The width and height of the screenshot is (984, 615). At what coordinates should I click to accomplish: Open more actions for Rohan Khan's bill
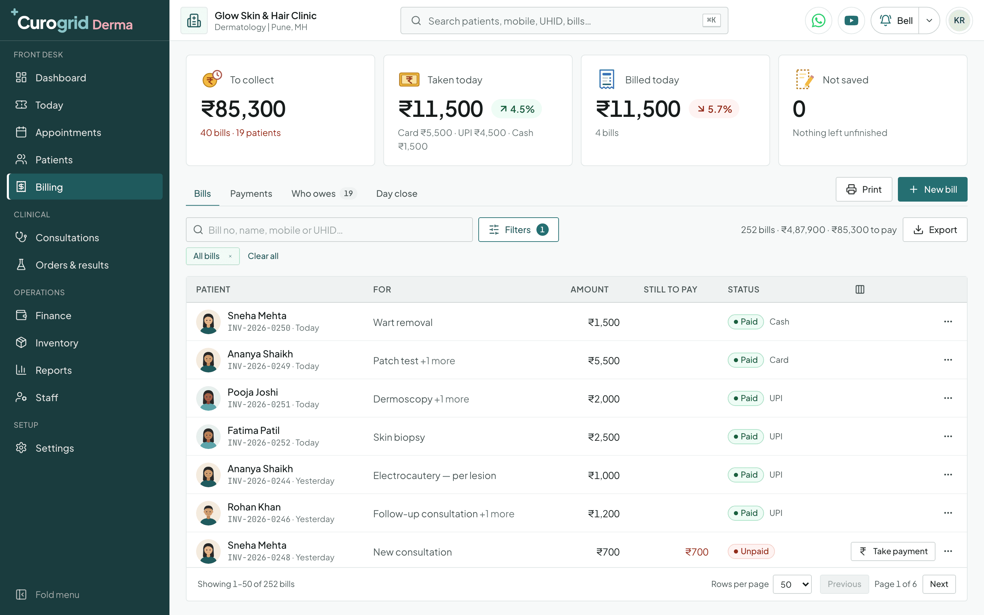pos(948,512)
